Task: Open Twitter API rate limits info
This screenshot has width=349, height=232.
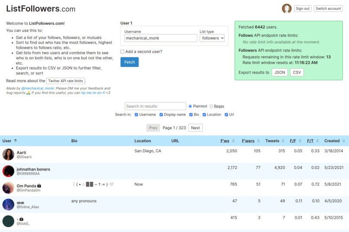Action: click(x=65, y=81)
